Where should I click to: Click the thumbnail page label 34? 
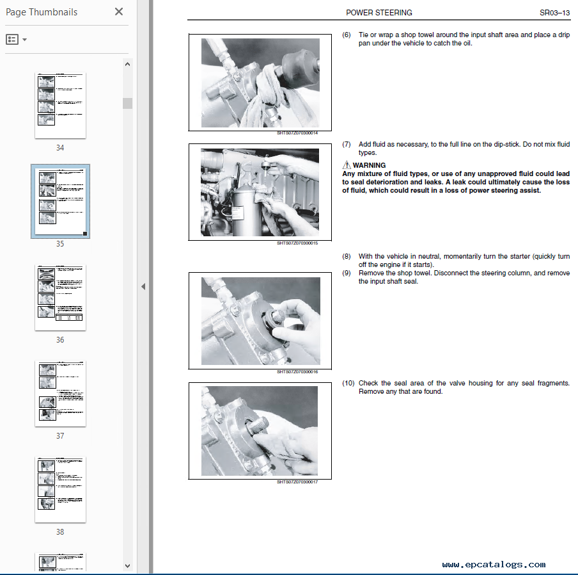coord(60,148)
